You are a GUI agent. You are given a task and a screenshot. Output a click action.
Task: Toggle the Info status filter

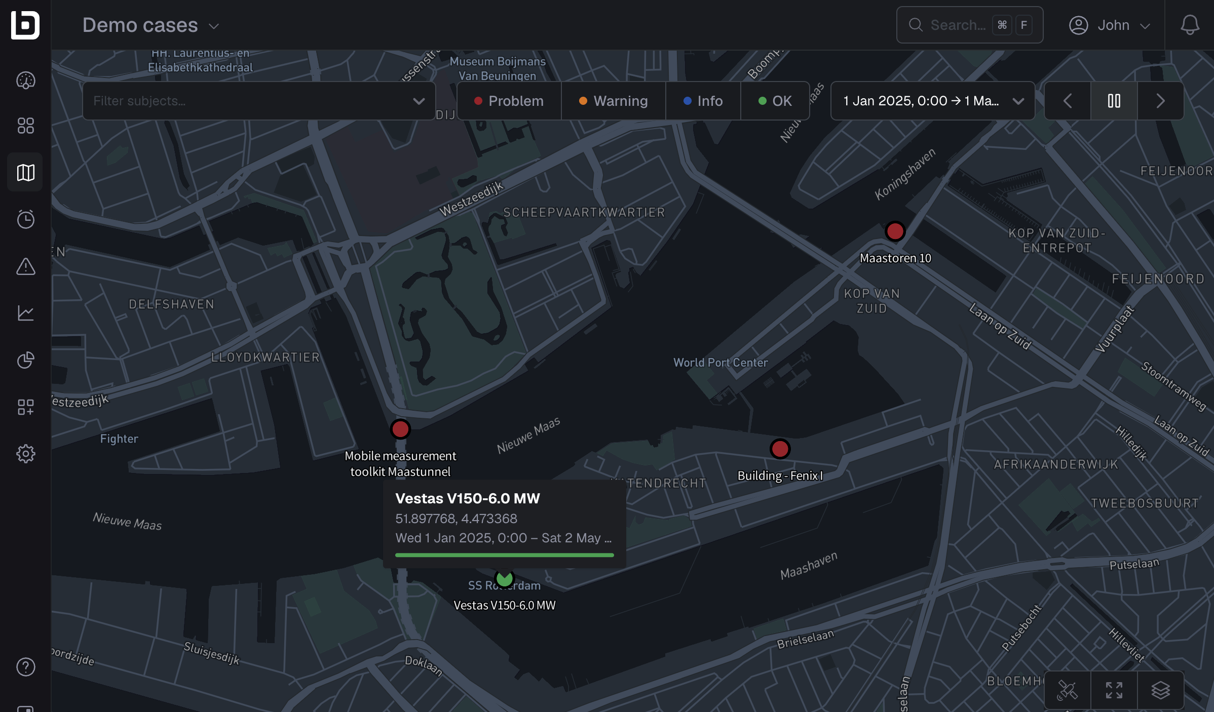tap(703, 101)
